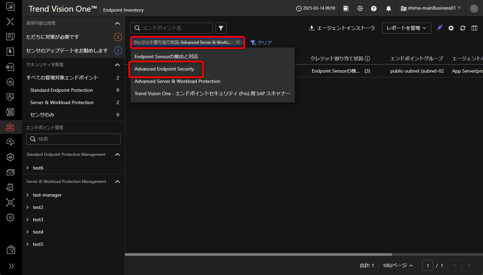Remove the クレジット割り当て状況 filter chip

tap(238, 42)
